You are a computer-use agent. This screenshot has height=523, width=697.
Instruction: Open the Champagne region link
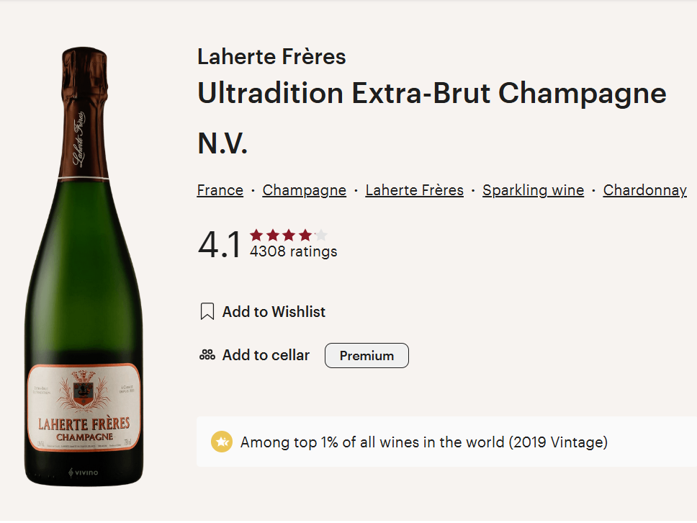(x=304, y=190)
